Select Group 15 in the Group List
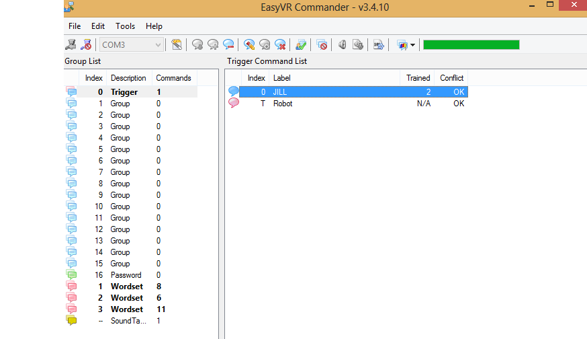The width and height of the screenshot is (587, 339). point(131,264)
